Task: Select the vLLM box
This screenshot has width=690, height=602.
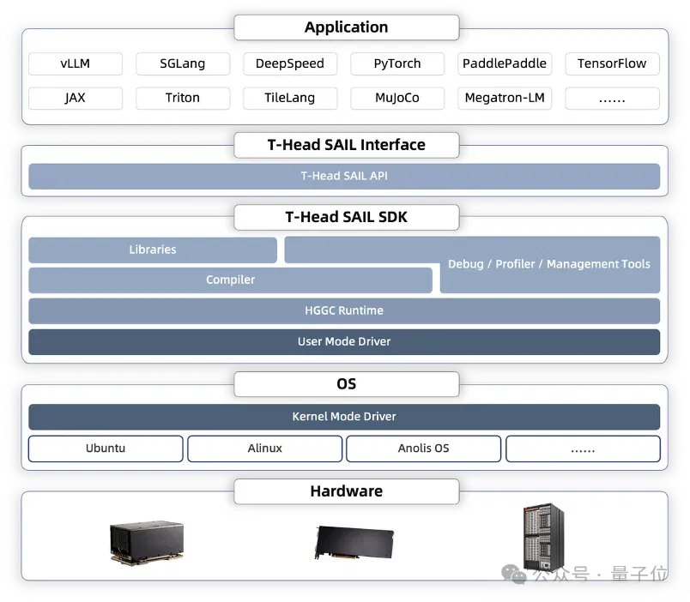Action: click(76, 63)
